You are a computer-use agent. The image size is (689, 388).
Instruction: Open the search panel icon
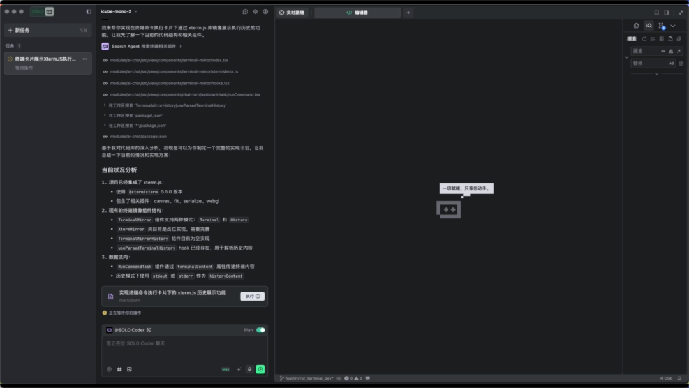click(x=649, y=26)
